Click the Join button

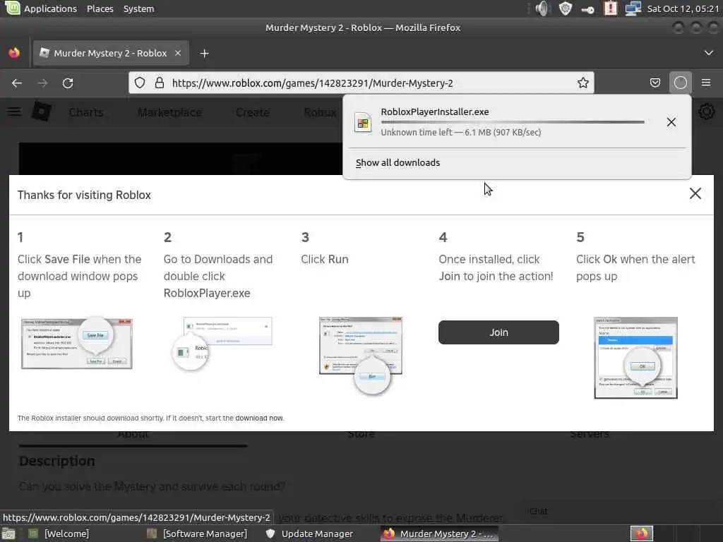click(498, 332)
